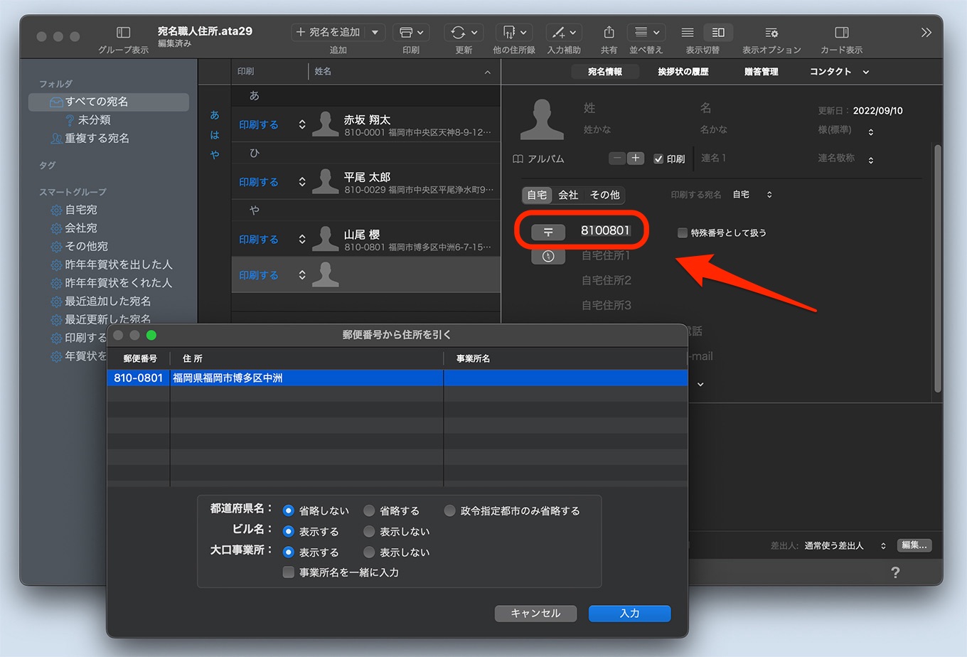Select 都道府県名 省略する radio

click(369, 511)
